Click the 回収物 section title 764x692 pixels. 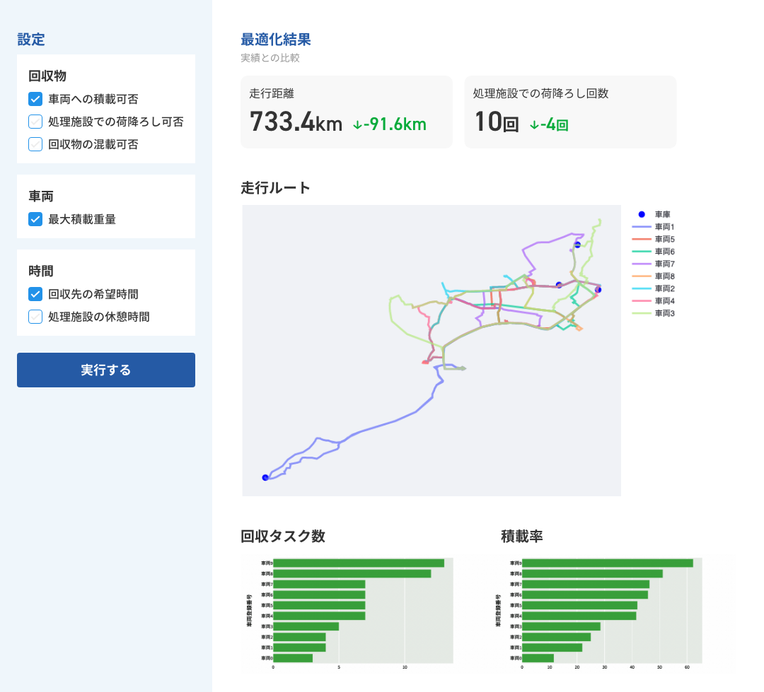point(47,76)
